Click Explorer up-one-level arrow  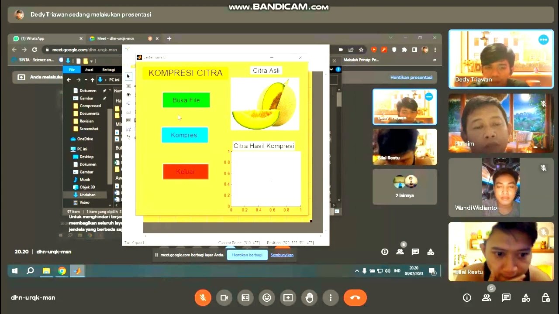(x=92, y=80)
